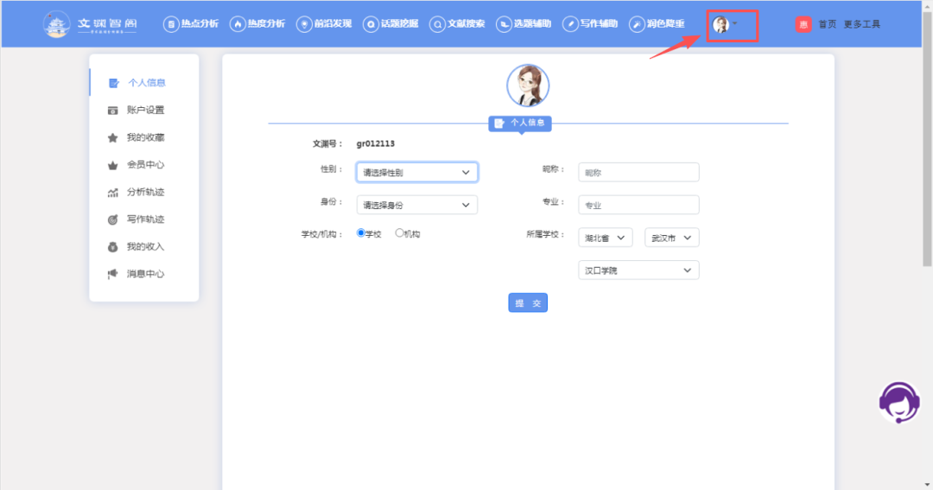Click the red 惠 promotion badge
This screenshot has width=933, height=490.
click(803, 24)
